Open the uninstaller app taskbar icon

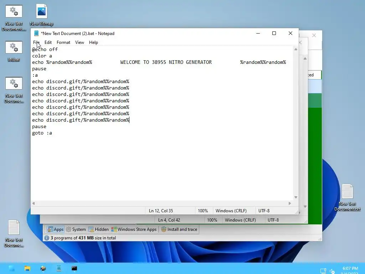coord(43,268)
